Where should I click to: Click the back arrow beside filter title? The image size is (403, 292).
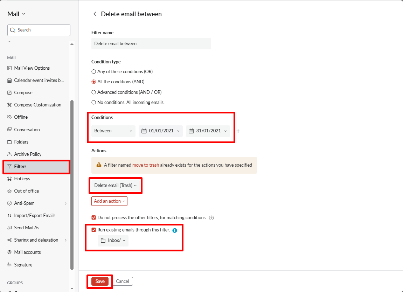(x=95, y=14)
